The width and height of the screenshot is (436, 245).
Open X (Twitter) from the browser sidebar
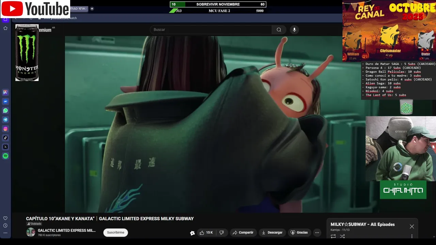point(5,147)
